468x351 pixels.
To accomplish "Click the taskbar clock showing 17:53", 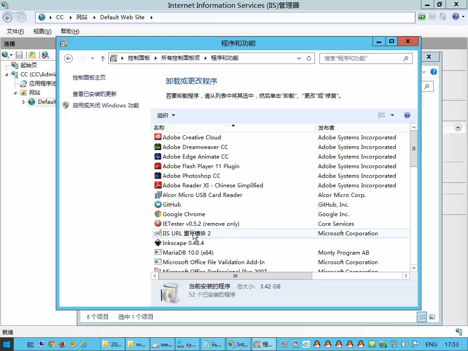I will click(x=452, y=345).
